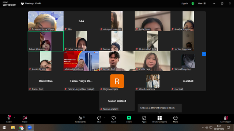Select Ahmad Rafli's video tile
Viewport: 234px width, 131px height.
(117, 61)
